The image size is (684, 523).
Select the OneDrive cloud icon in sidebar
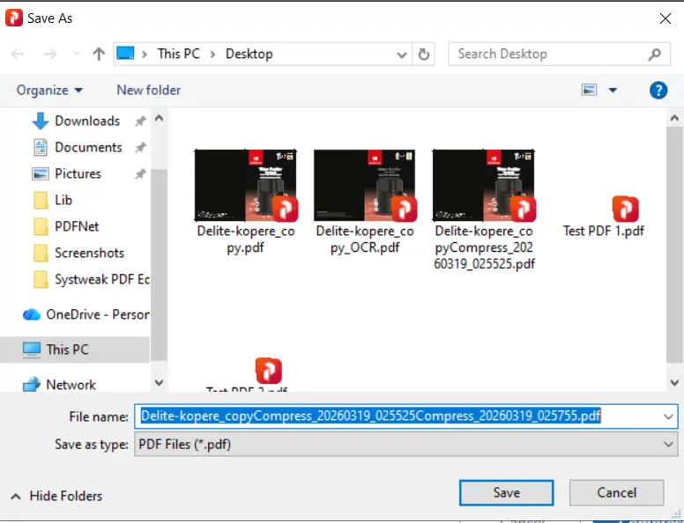(x=33, y=314)
